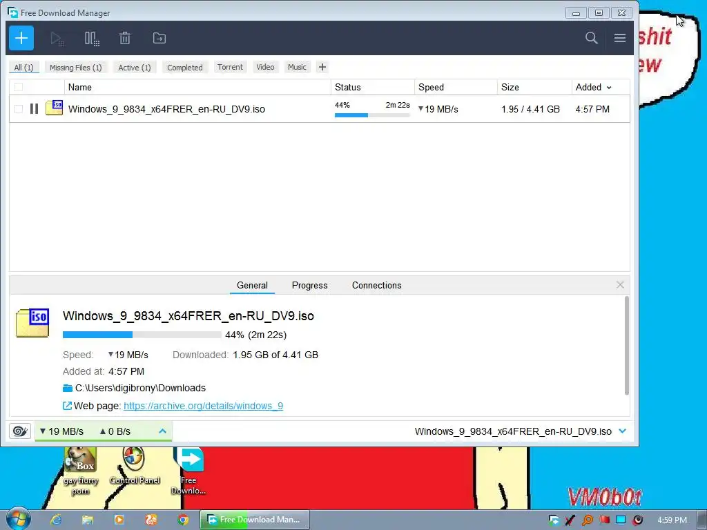Click the 19 MB/s speed cell in list

(x=438, y=109)
